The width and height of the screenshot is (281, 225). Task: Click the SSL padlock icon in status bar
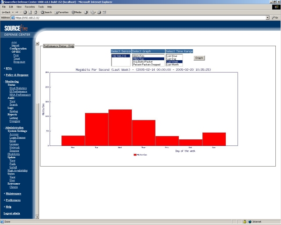click(x=245, y=222)
